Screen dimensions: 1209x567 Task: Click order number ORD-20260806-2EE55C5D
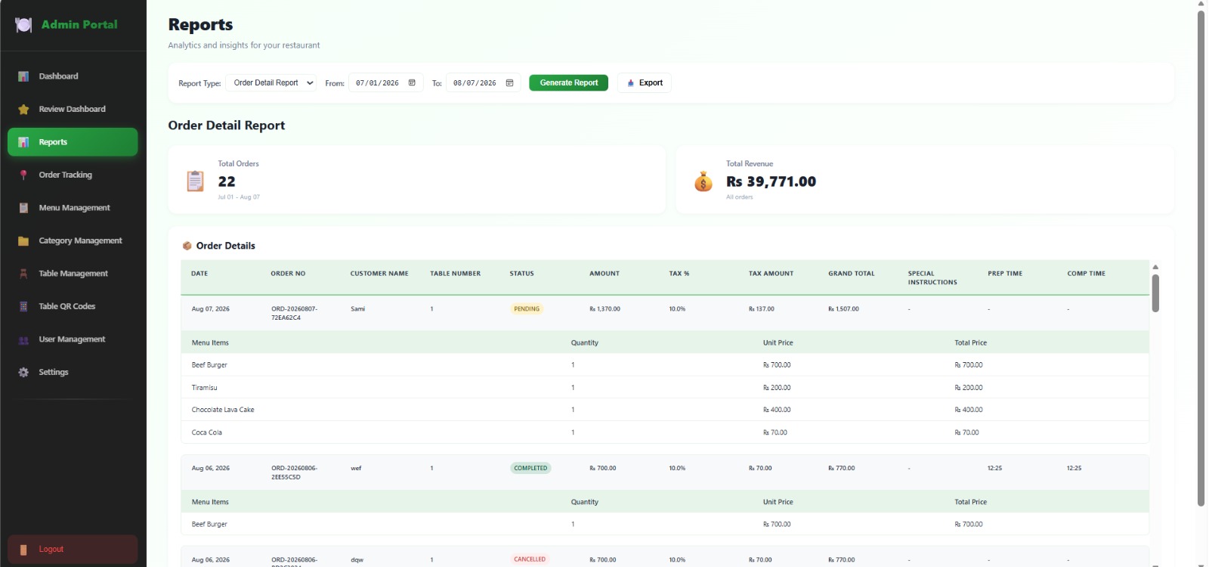[294, 473]
